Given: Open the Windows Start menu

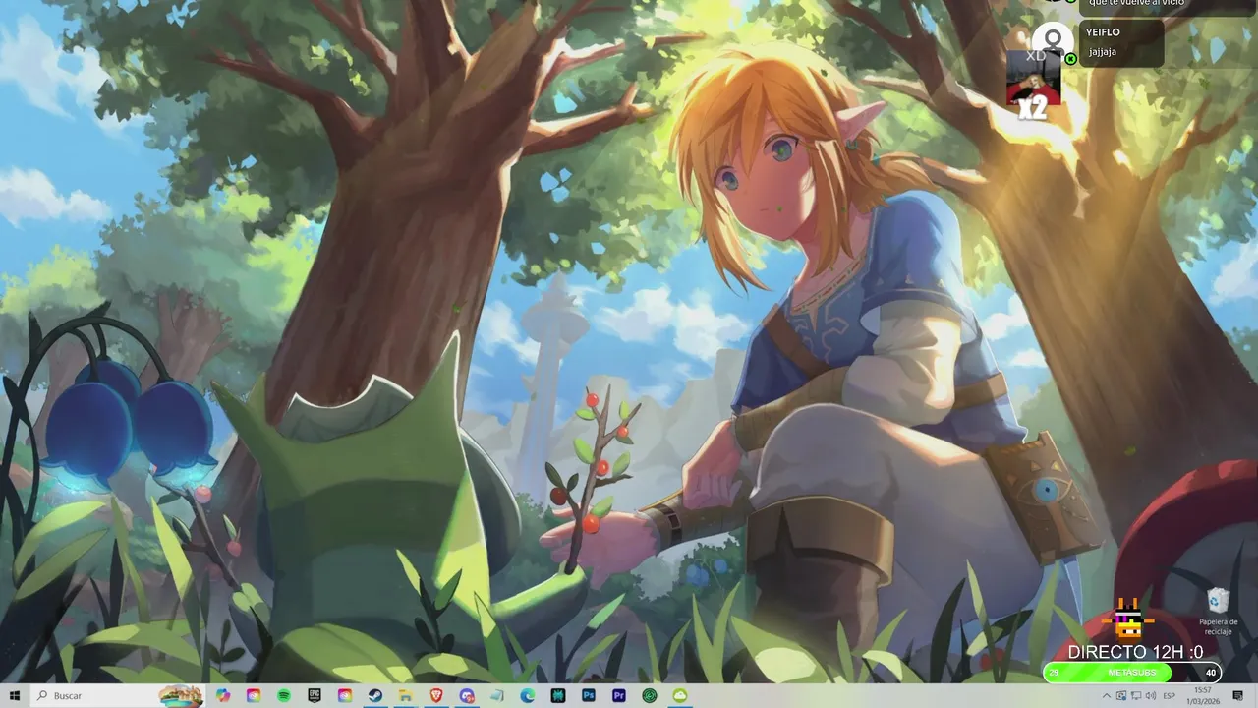Looking at the screenshot, I should tap(15, 695).
